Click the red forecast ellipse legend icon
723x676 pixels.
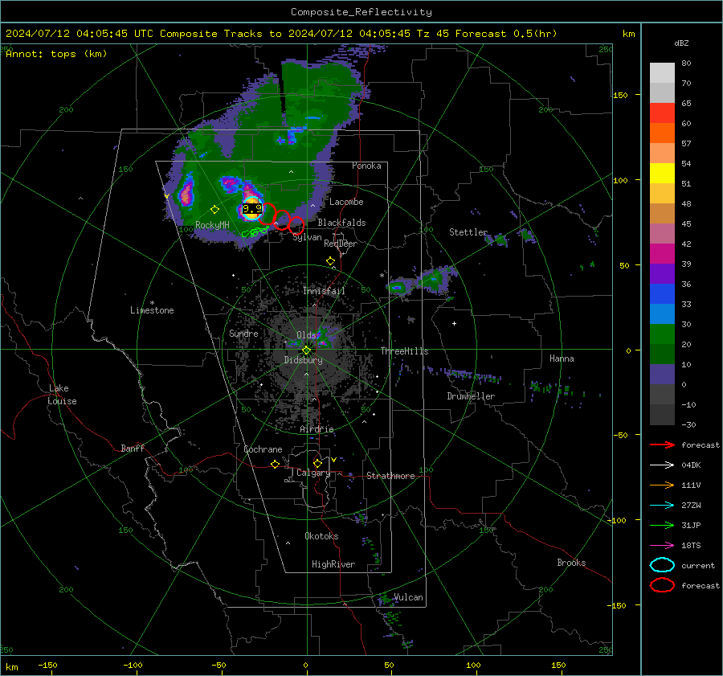[662, 585]
